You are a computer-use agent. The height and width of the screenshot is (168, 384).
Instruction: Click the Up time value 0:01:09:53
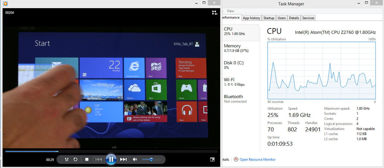click(280, 144)
